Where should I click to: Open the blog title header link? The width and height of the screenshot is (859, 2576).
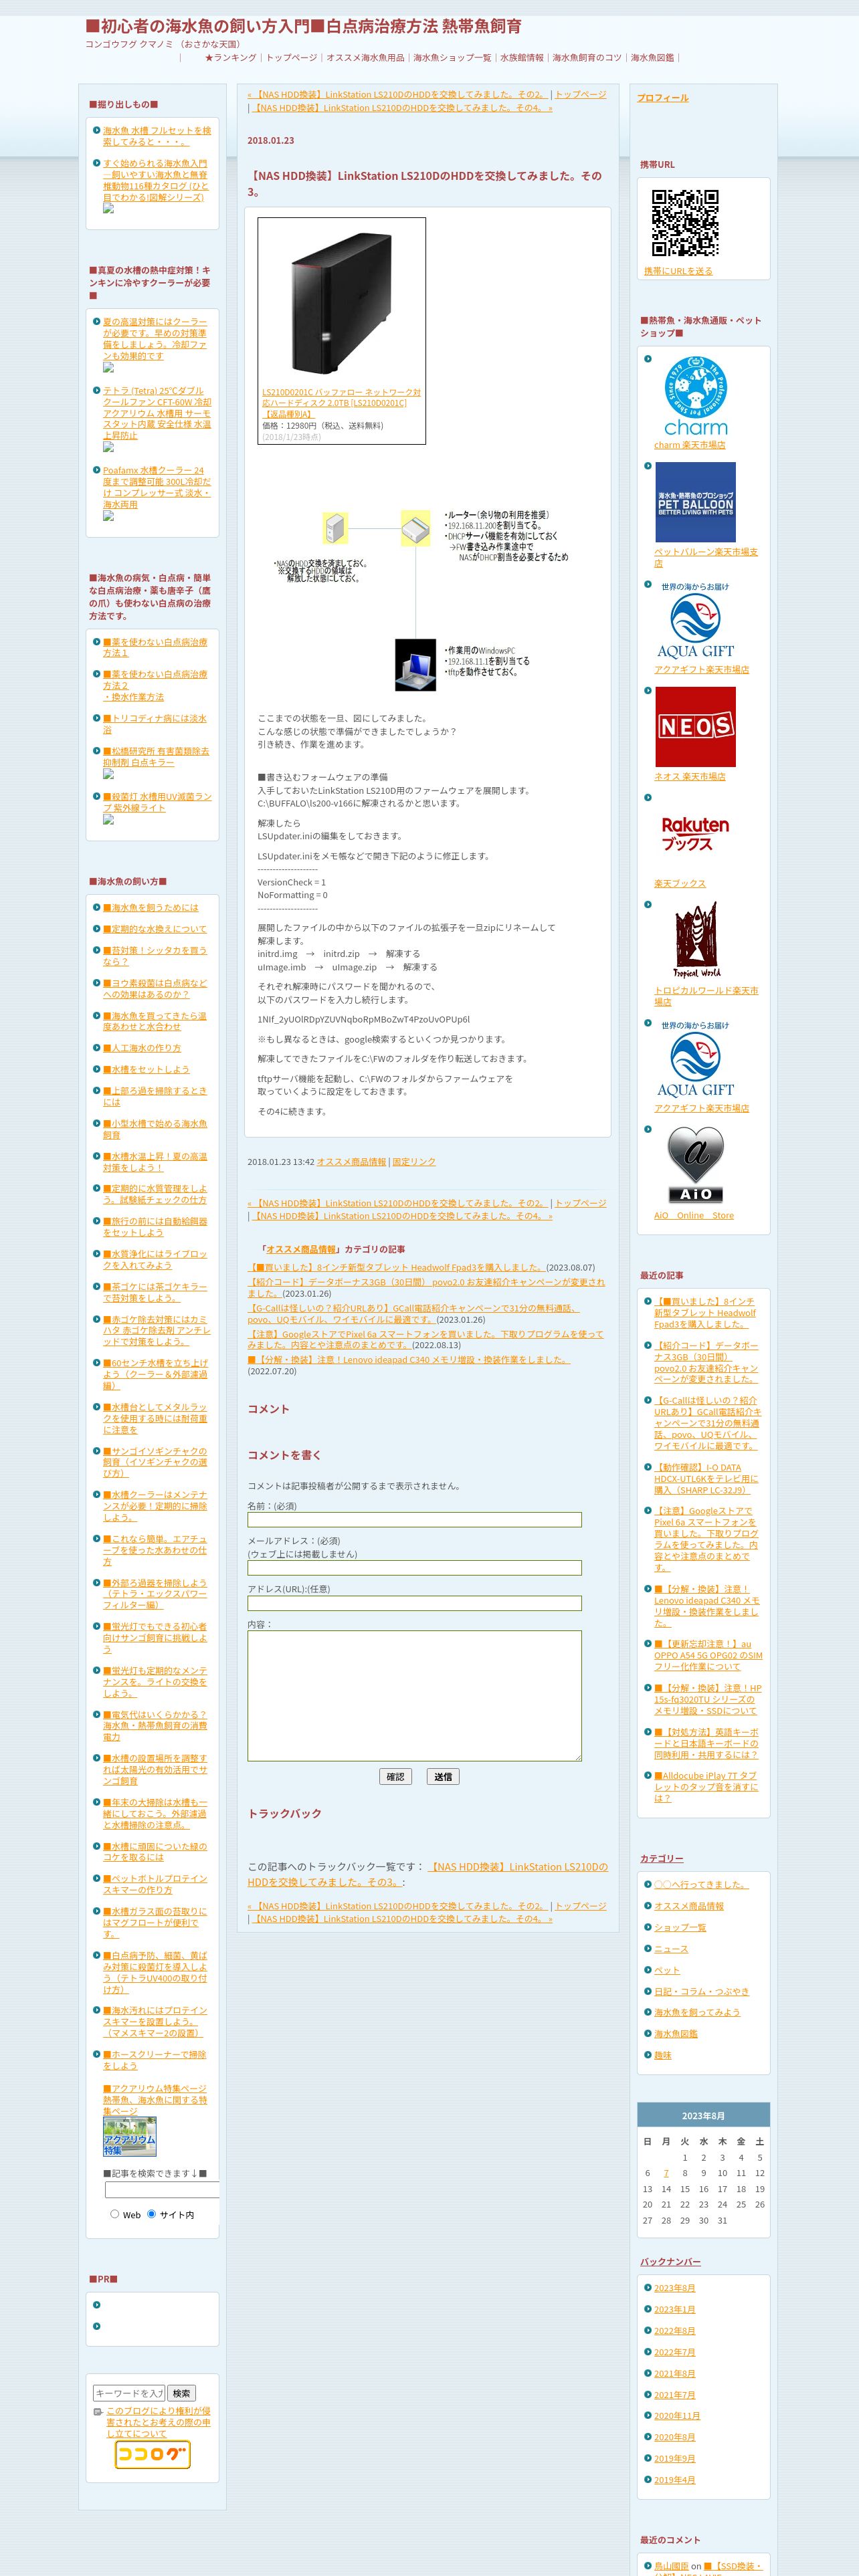(x=303, y=26)
